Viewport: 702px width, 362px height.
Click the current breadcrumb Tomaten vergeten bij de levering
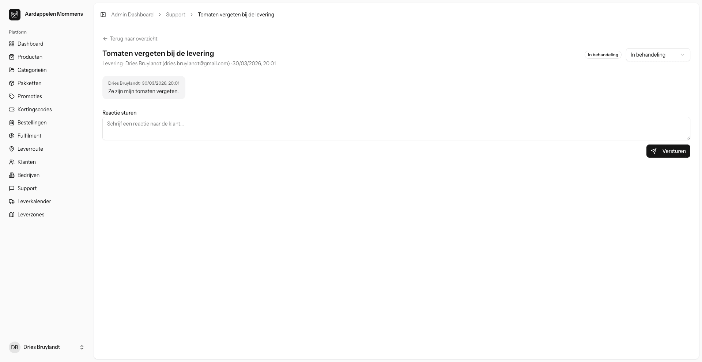click(x=236, y=15)
